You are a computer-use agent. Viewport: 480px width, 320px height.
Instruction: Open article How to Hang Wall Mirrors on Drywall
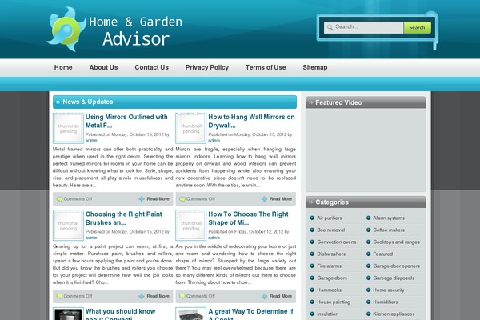pyautogui.click(x=251, y=121)
